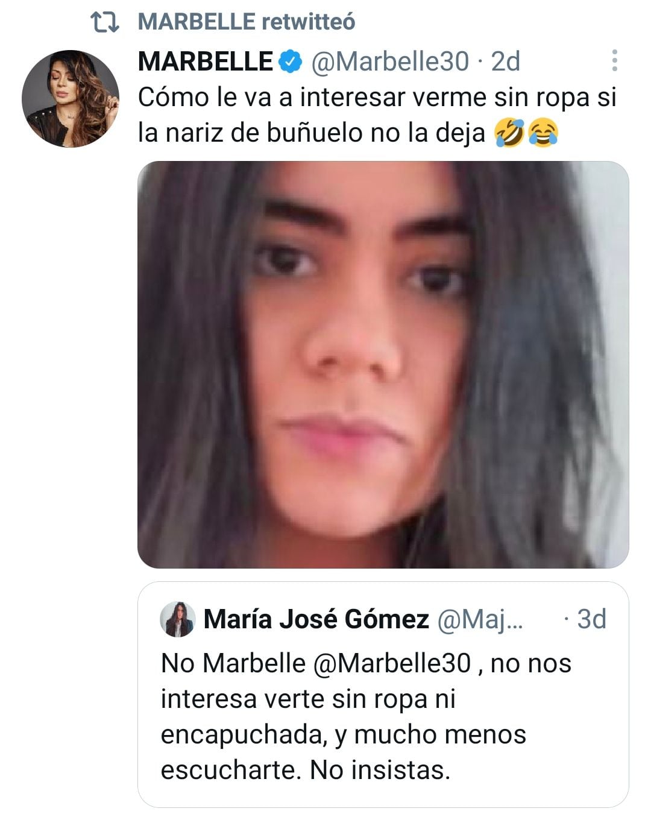The width and height of the screenshot is (651, 814).
Task: Click quoted text 'encapuchada, y mucho menos'
Action: (x=344, y=734)
